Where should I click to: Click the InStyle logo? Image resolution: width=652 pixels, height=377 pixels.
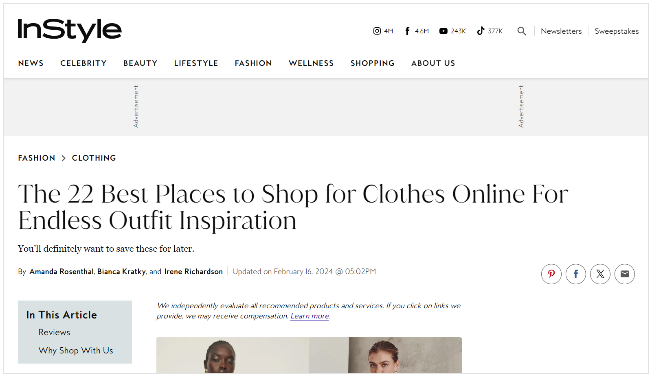pos(70,30)
